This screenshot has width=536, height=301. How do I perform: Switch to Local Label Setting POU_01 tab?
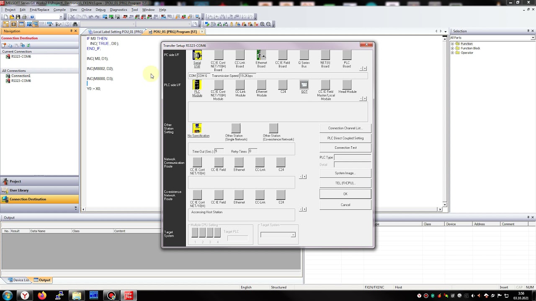(115, 32)
